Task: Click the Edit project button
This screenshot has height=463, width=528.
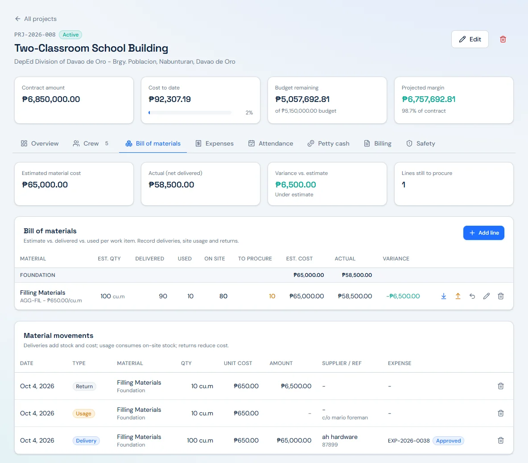Action: [470, 39]
